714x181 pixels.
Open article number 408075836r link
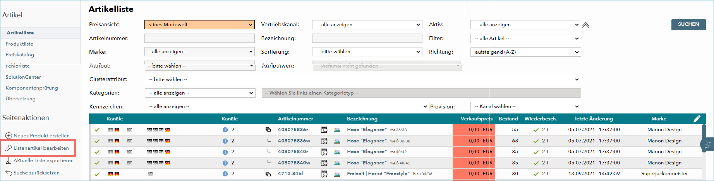293,130
